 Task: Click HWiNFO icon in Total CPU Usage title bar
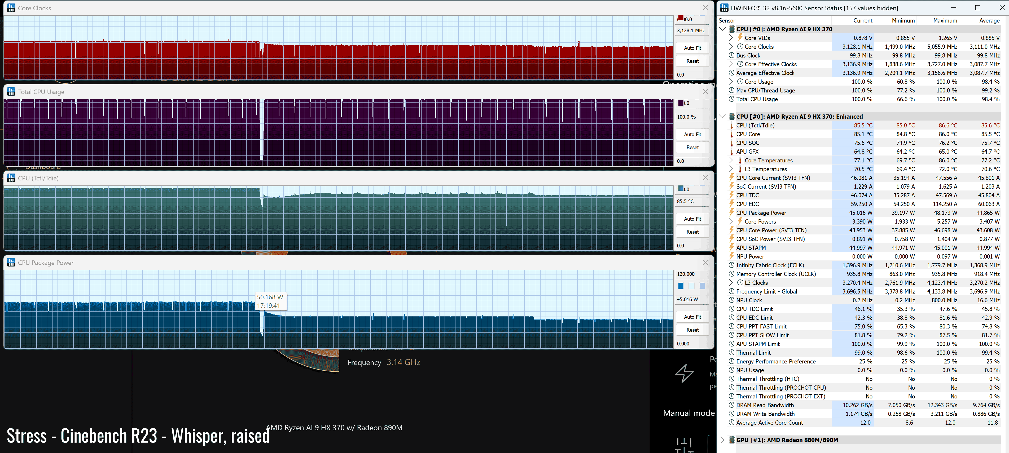[x=11, y=92]
